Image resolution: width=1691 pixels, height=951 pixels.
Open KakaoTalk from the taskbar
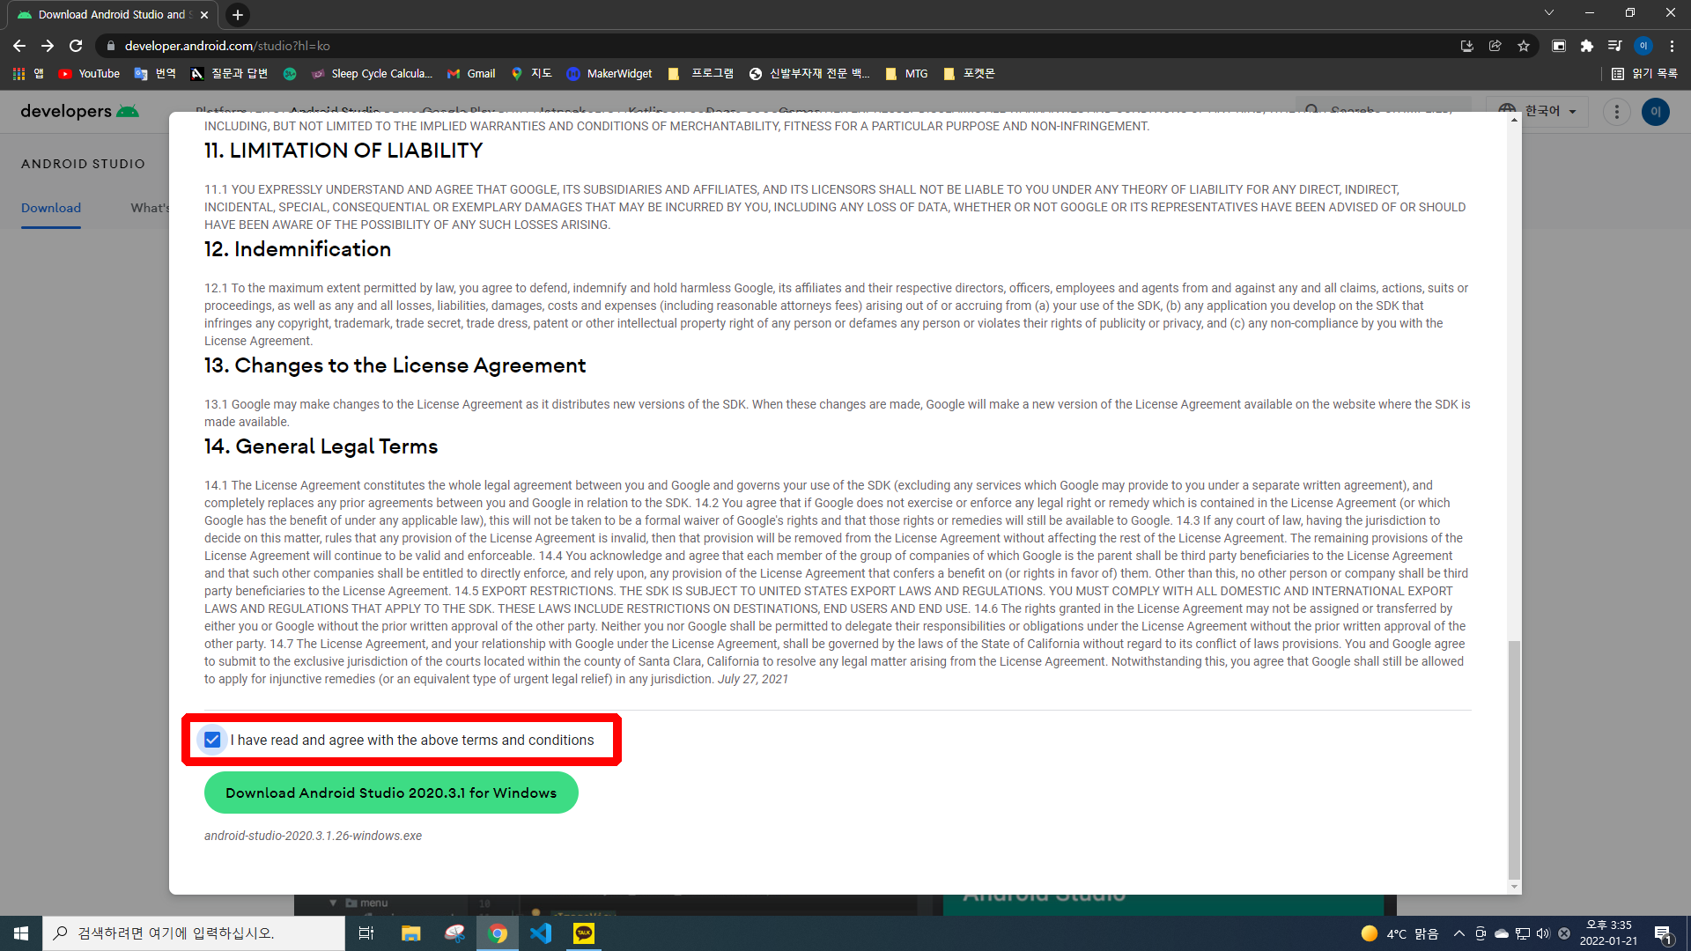pos(584,933)
